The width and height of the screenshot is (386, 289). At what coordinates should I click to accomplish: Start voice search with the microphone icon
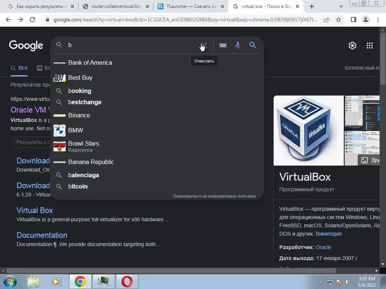pyautogui.click(x=237, y=45)
